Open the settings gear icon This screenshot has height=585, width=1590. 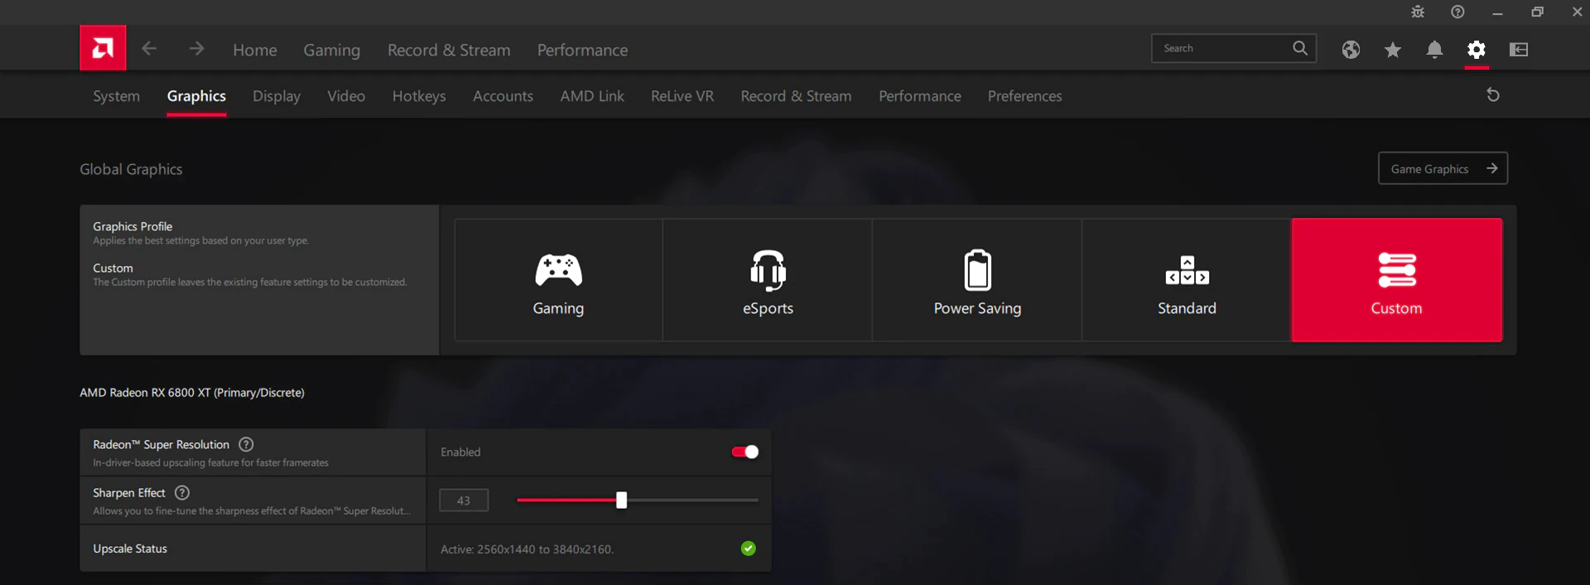1477,50
